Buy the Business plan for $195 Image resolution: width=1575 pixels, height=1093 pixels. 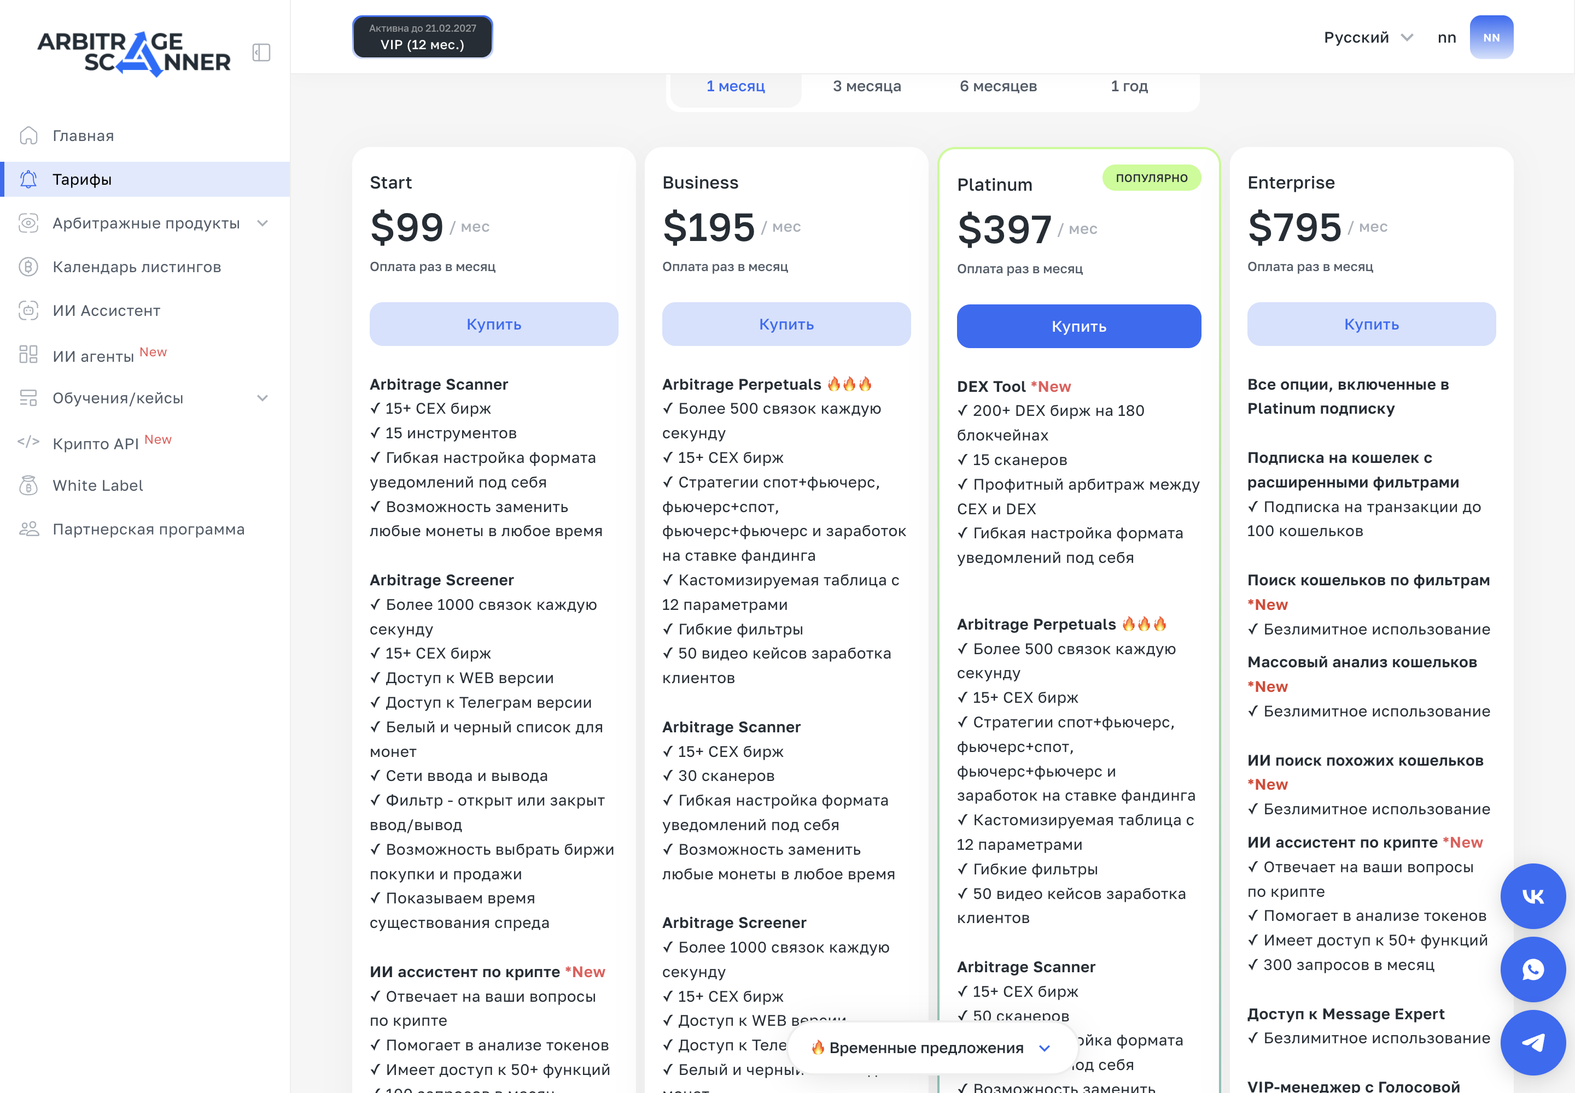tap(786, 324)
